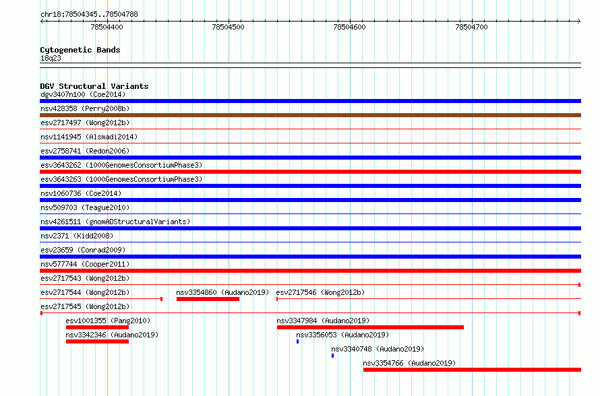Open esv3643263 (1000GenomesConsortiumPhase3) label
Viewport: 600px width, 396px height.
click(x=121, y=179)
